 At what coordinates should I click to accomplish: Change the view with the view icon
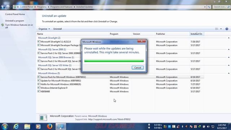pos(217,29)
